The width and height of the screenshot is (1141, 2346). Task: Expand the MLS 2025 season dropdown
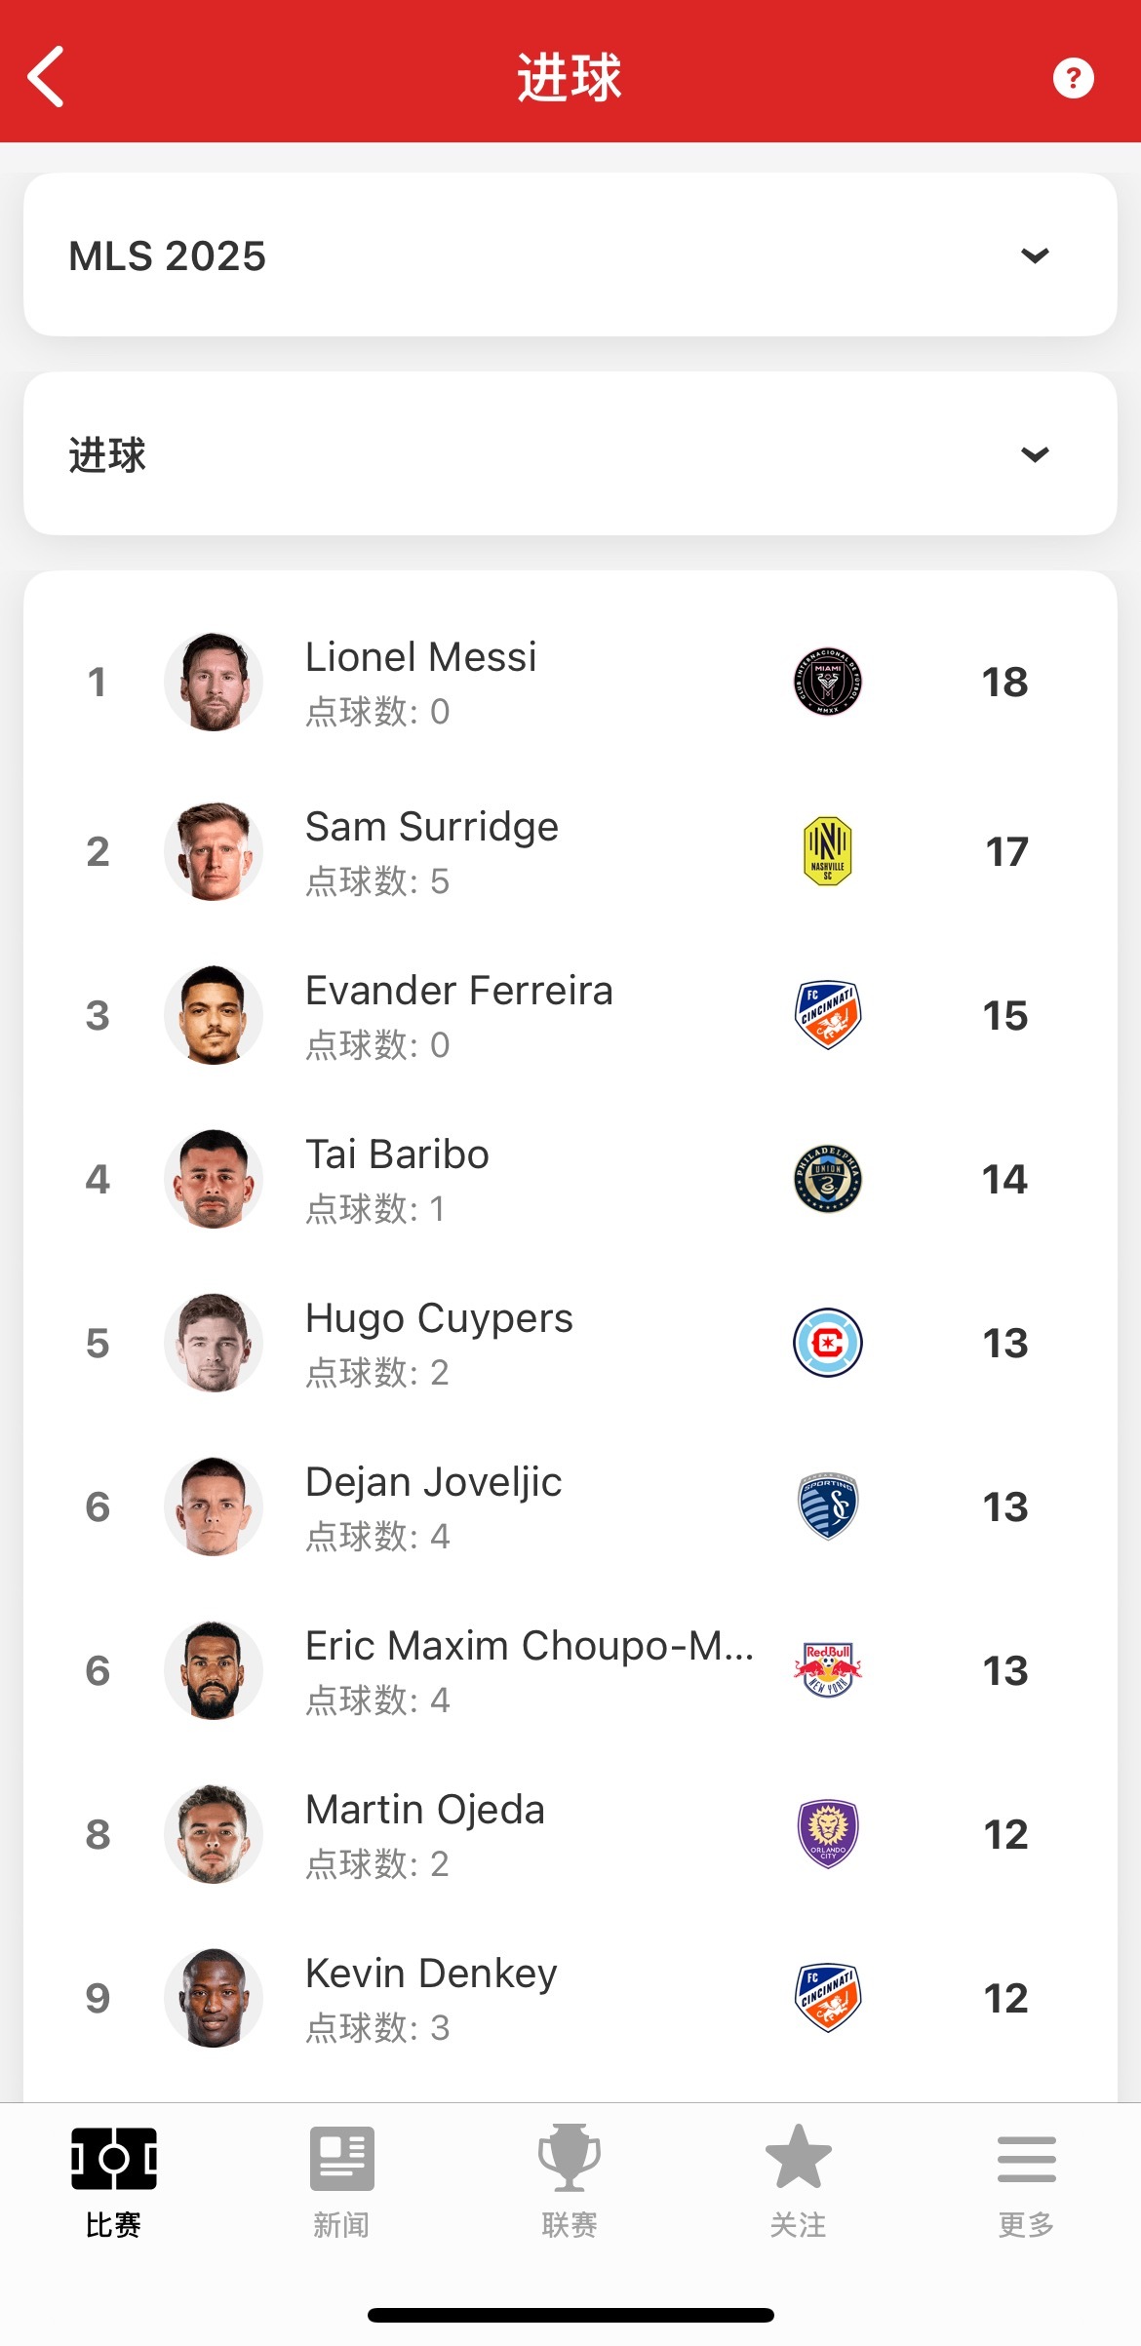tap(570, 255)
